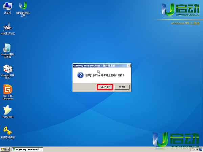Click 否(N) button in dialog

tap(122, 87)
